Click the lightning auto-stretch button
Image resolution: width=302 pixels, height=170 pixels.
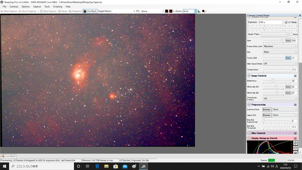tap(295, 143)
